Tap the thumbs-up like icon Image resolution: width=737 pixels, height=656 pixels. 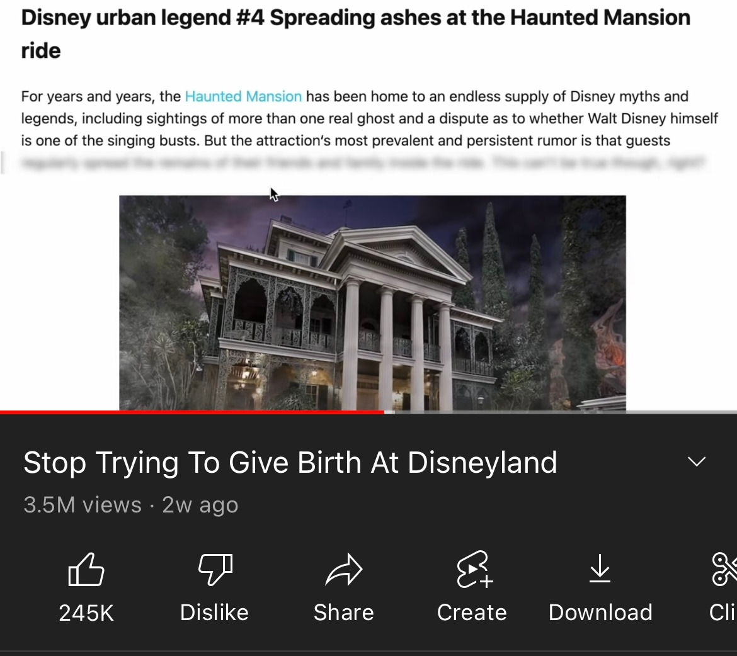click(x=86, y=569)
